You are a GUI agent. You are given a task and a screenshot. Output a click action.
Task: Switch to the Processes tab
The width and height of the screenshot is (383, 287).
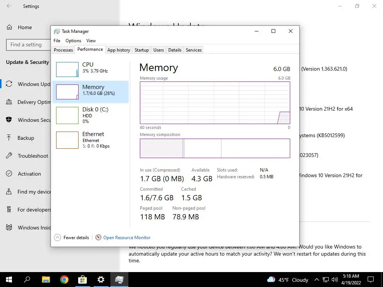63,50
